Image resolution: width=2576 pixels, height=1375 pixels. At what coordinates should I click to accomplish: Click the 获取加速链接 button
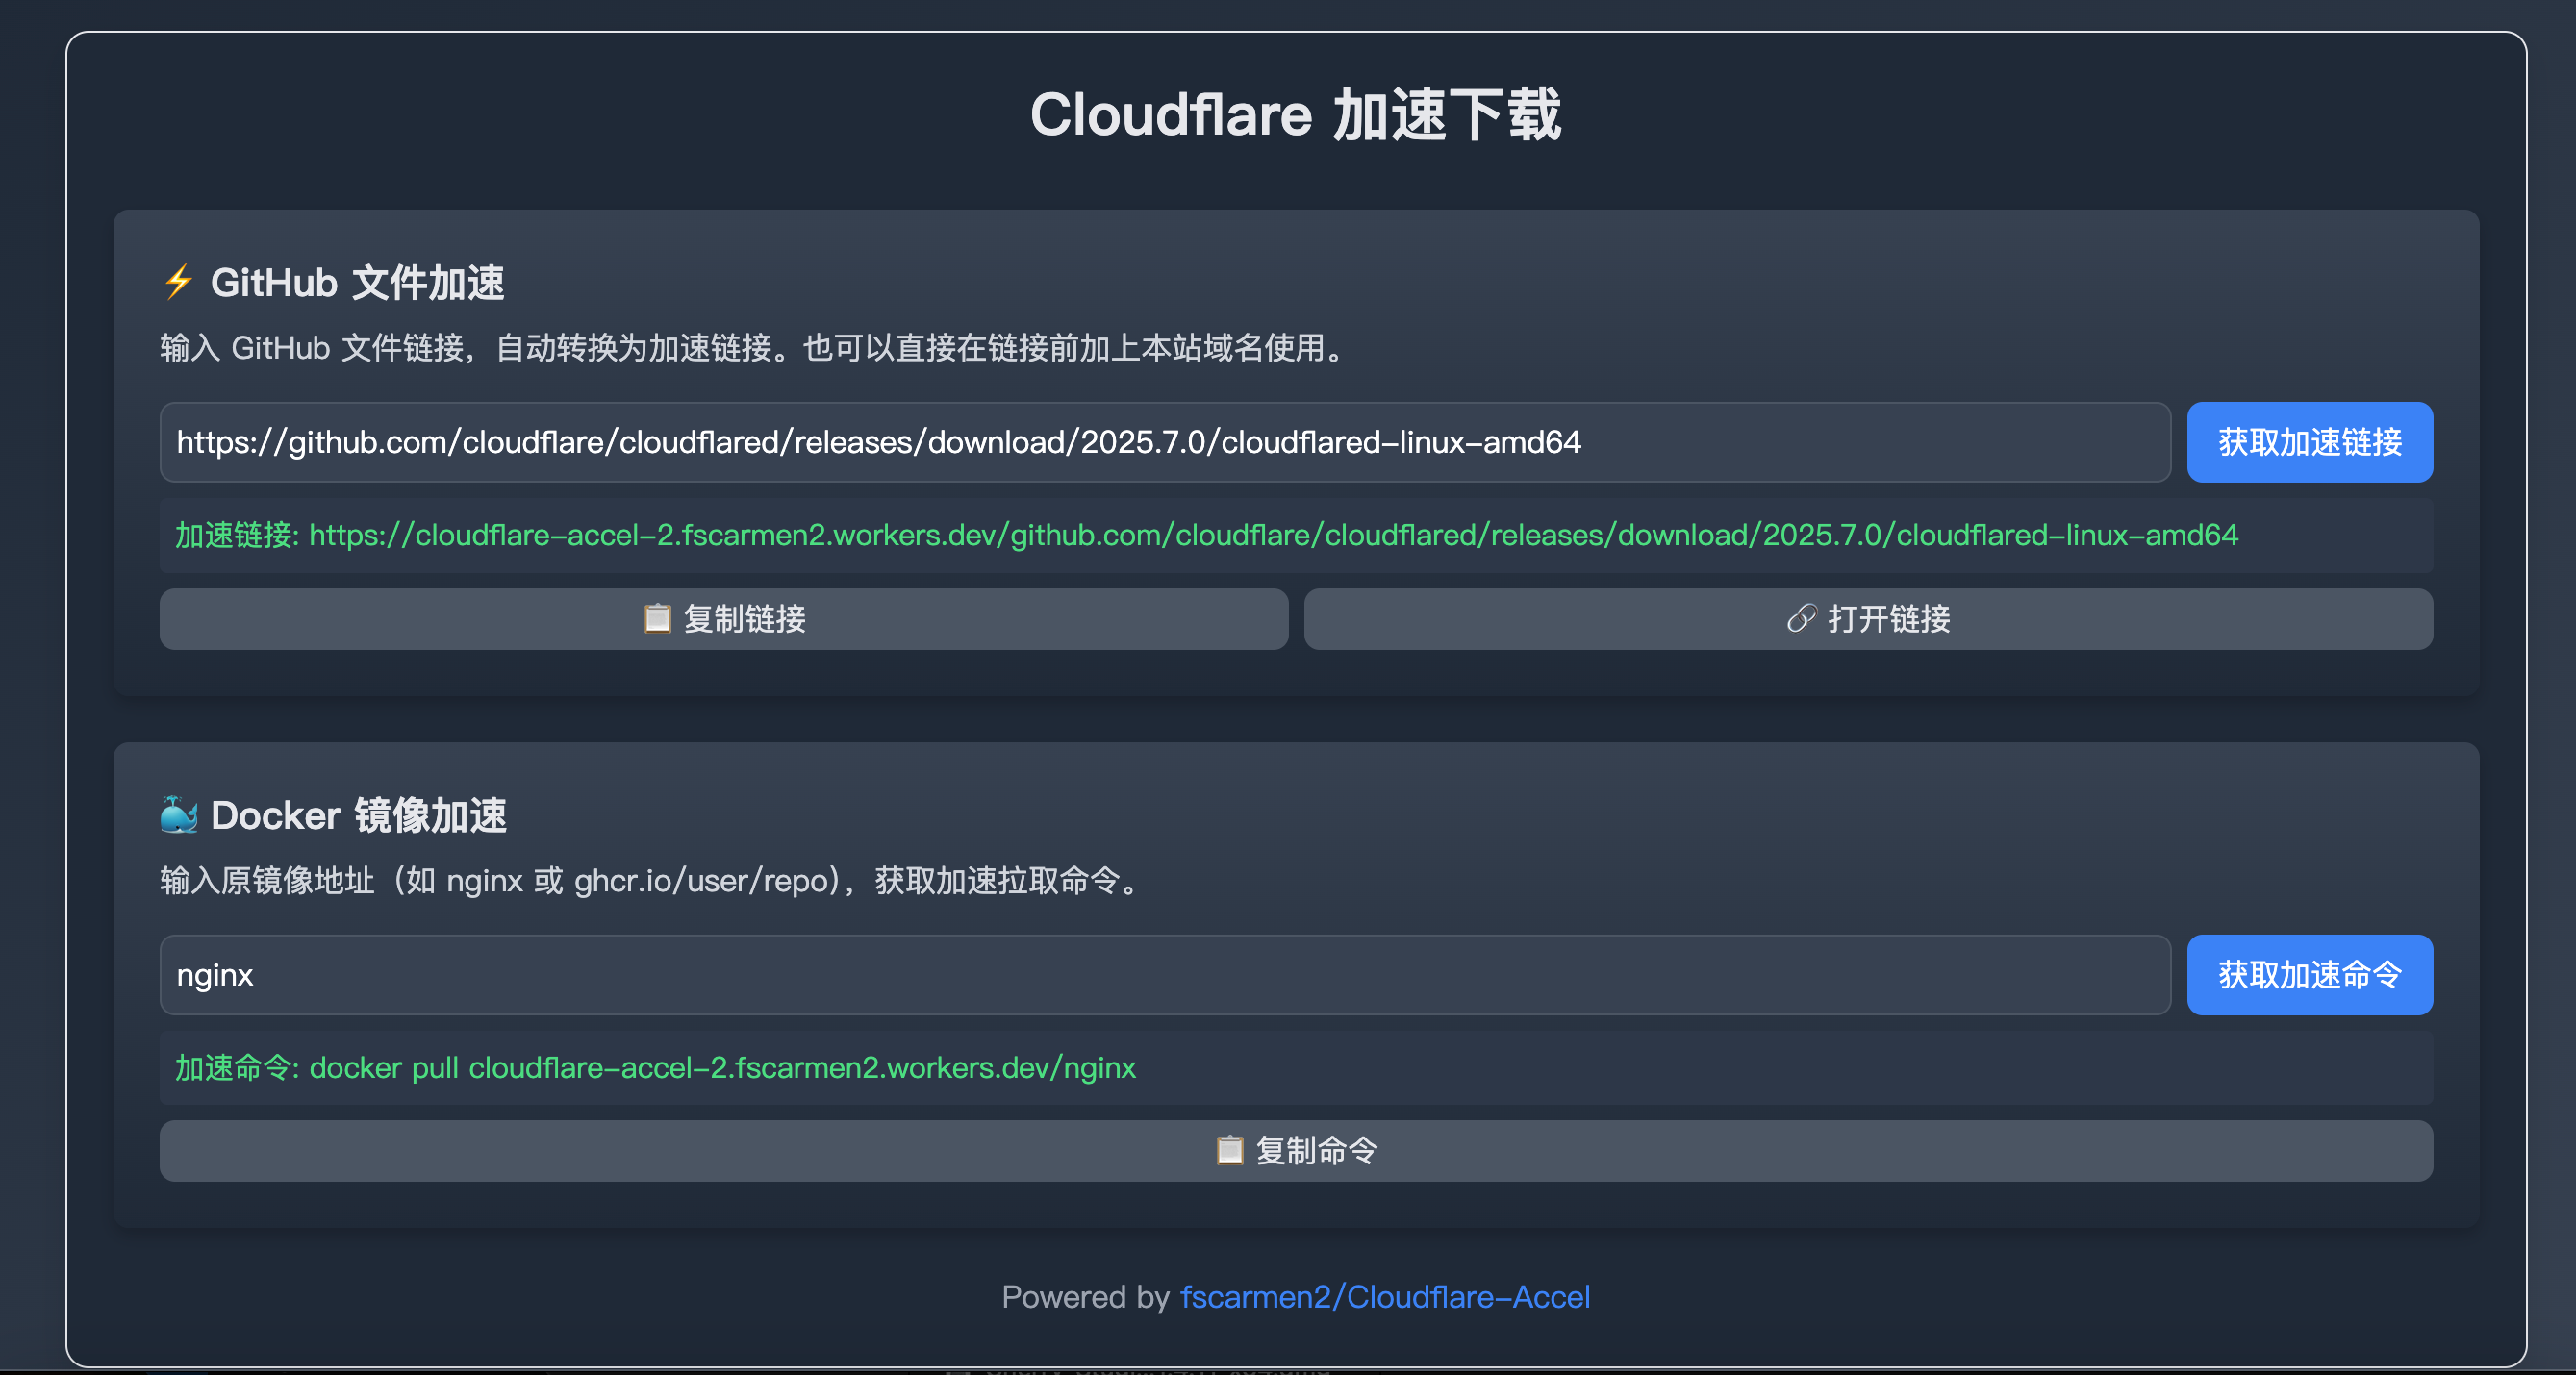click(x=2310, y=442)
